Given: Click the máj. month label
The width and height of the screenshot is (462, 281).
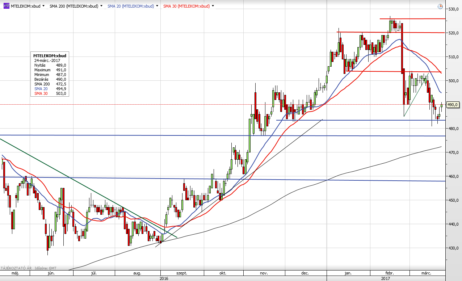Looking at the screenshot, I should [15, 273].
